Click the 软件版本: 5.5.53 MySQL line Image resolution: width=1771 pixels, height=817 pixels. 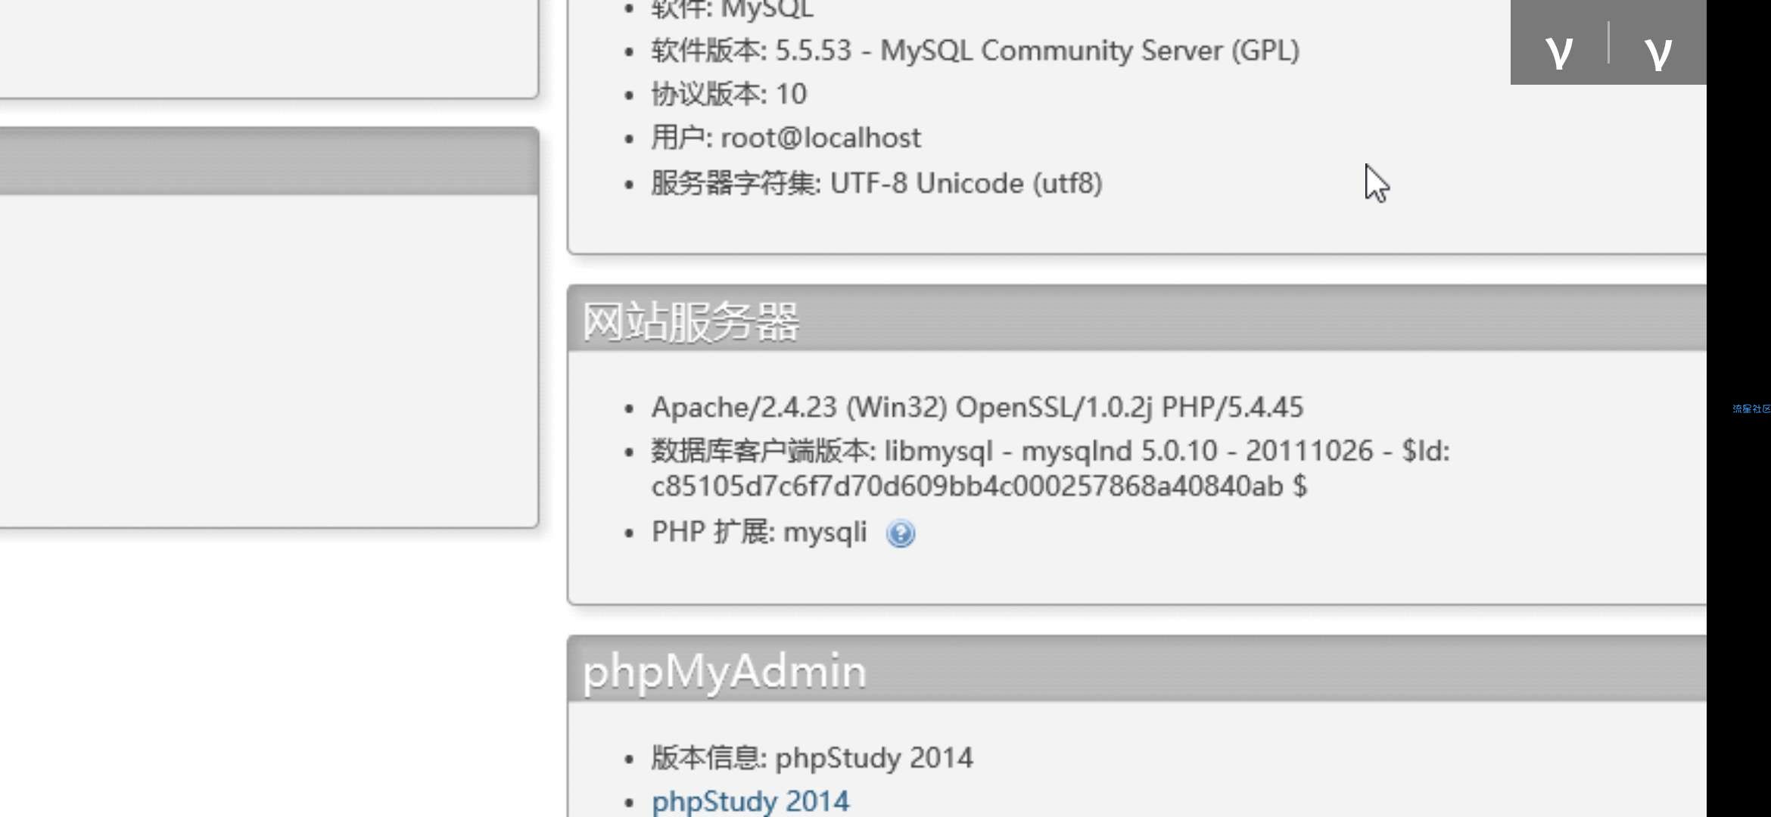[975, 50]
